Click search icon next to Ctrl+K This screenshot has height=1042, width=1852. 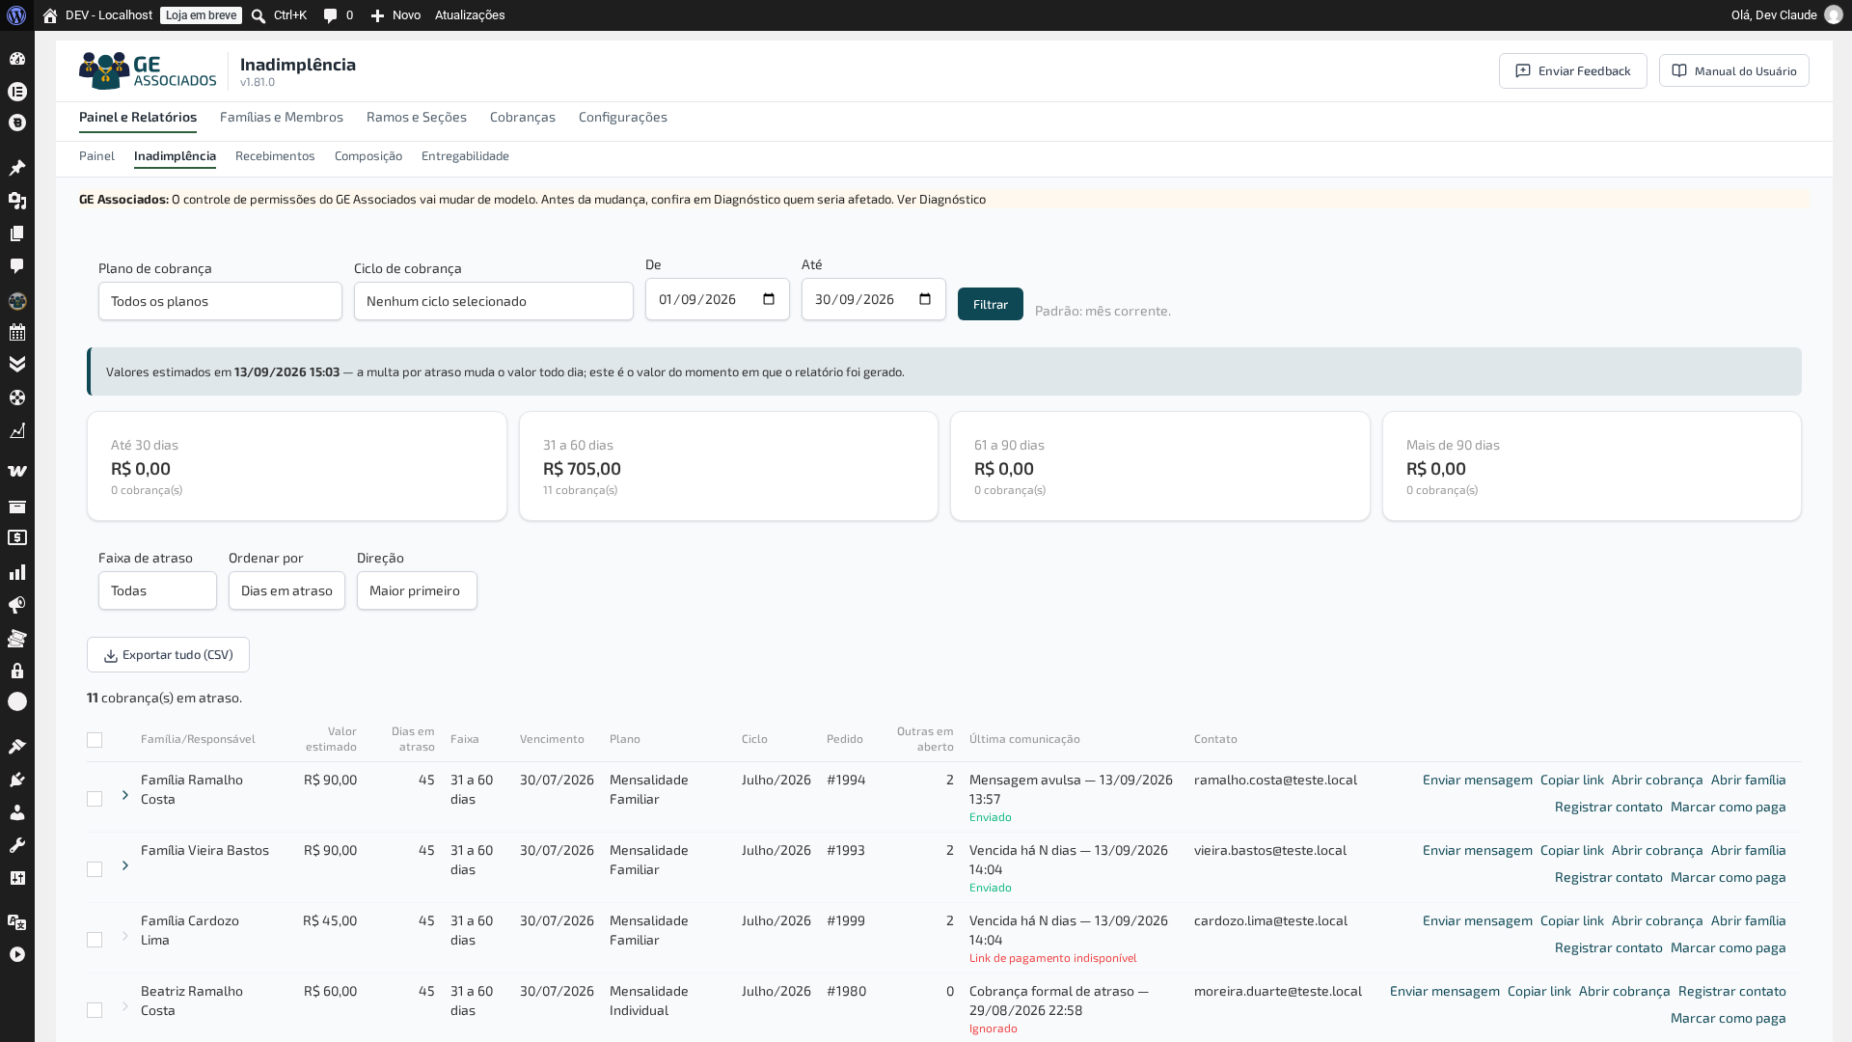[259, 15]
